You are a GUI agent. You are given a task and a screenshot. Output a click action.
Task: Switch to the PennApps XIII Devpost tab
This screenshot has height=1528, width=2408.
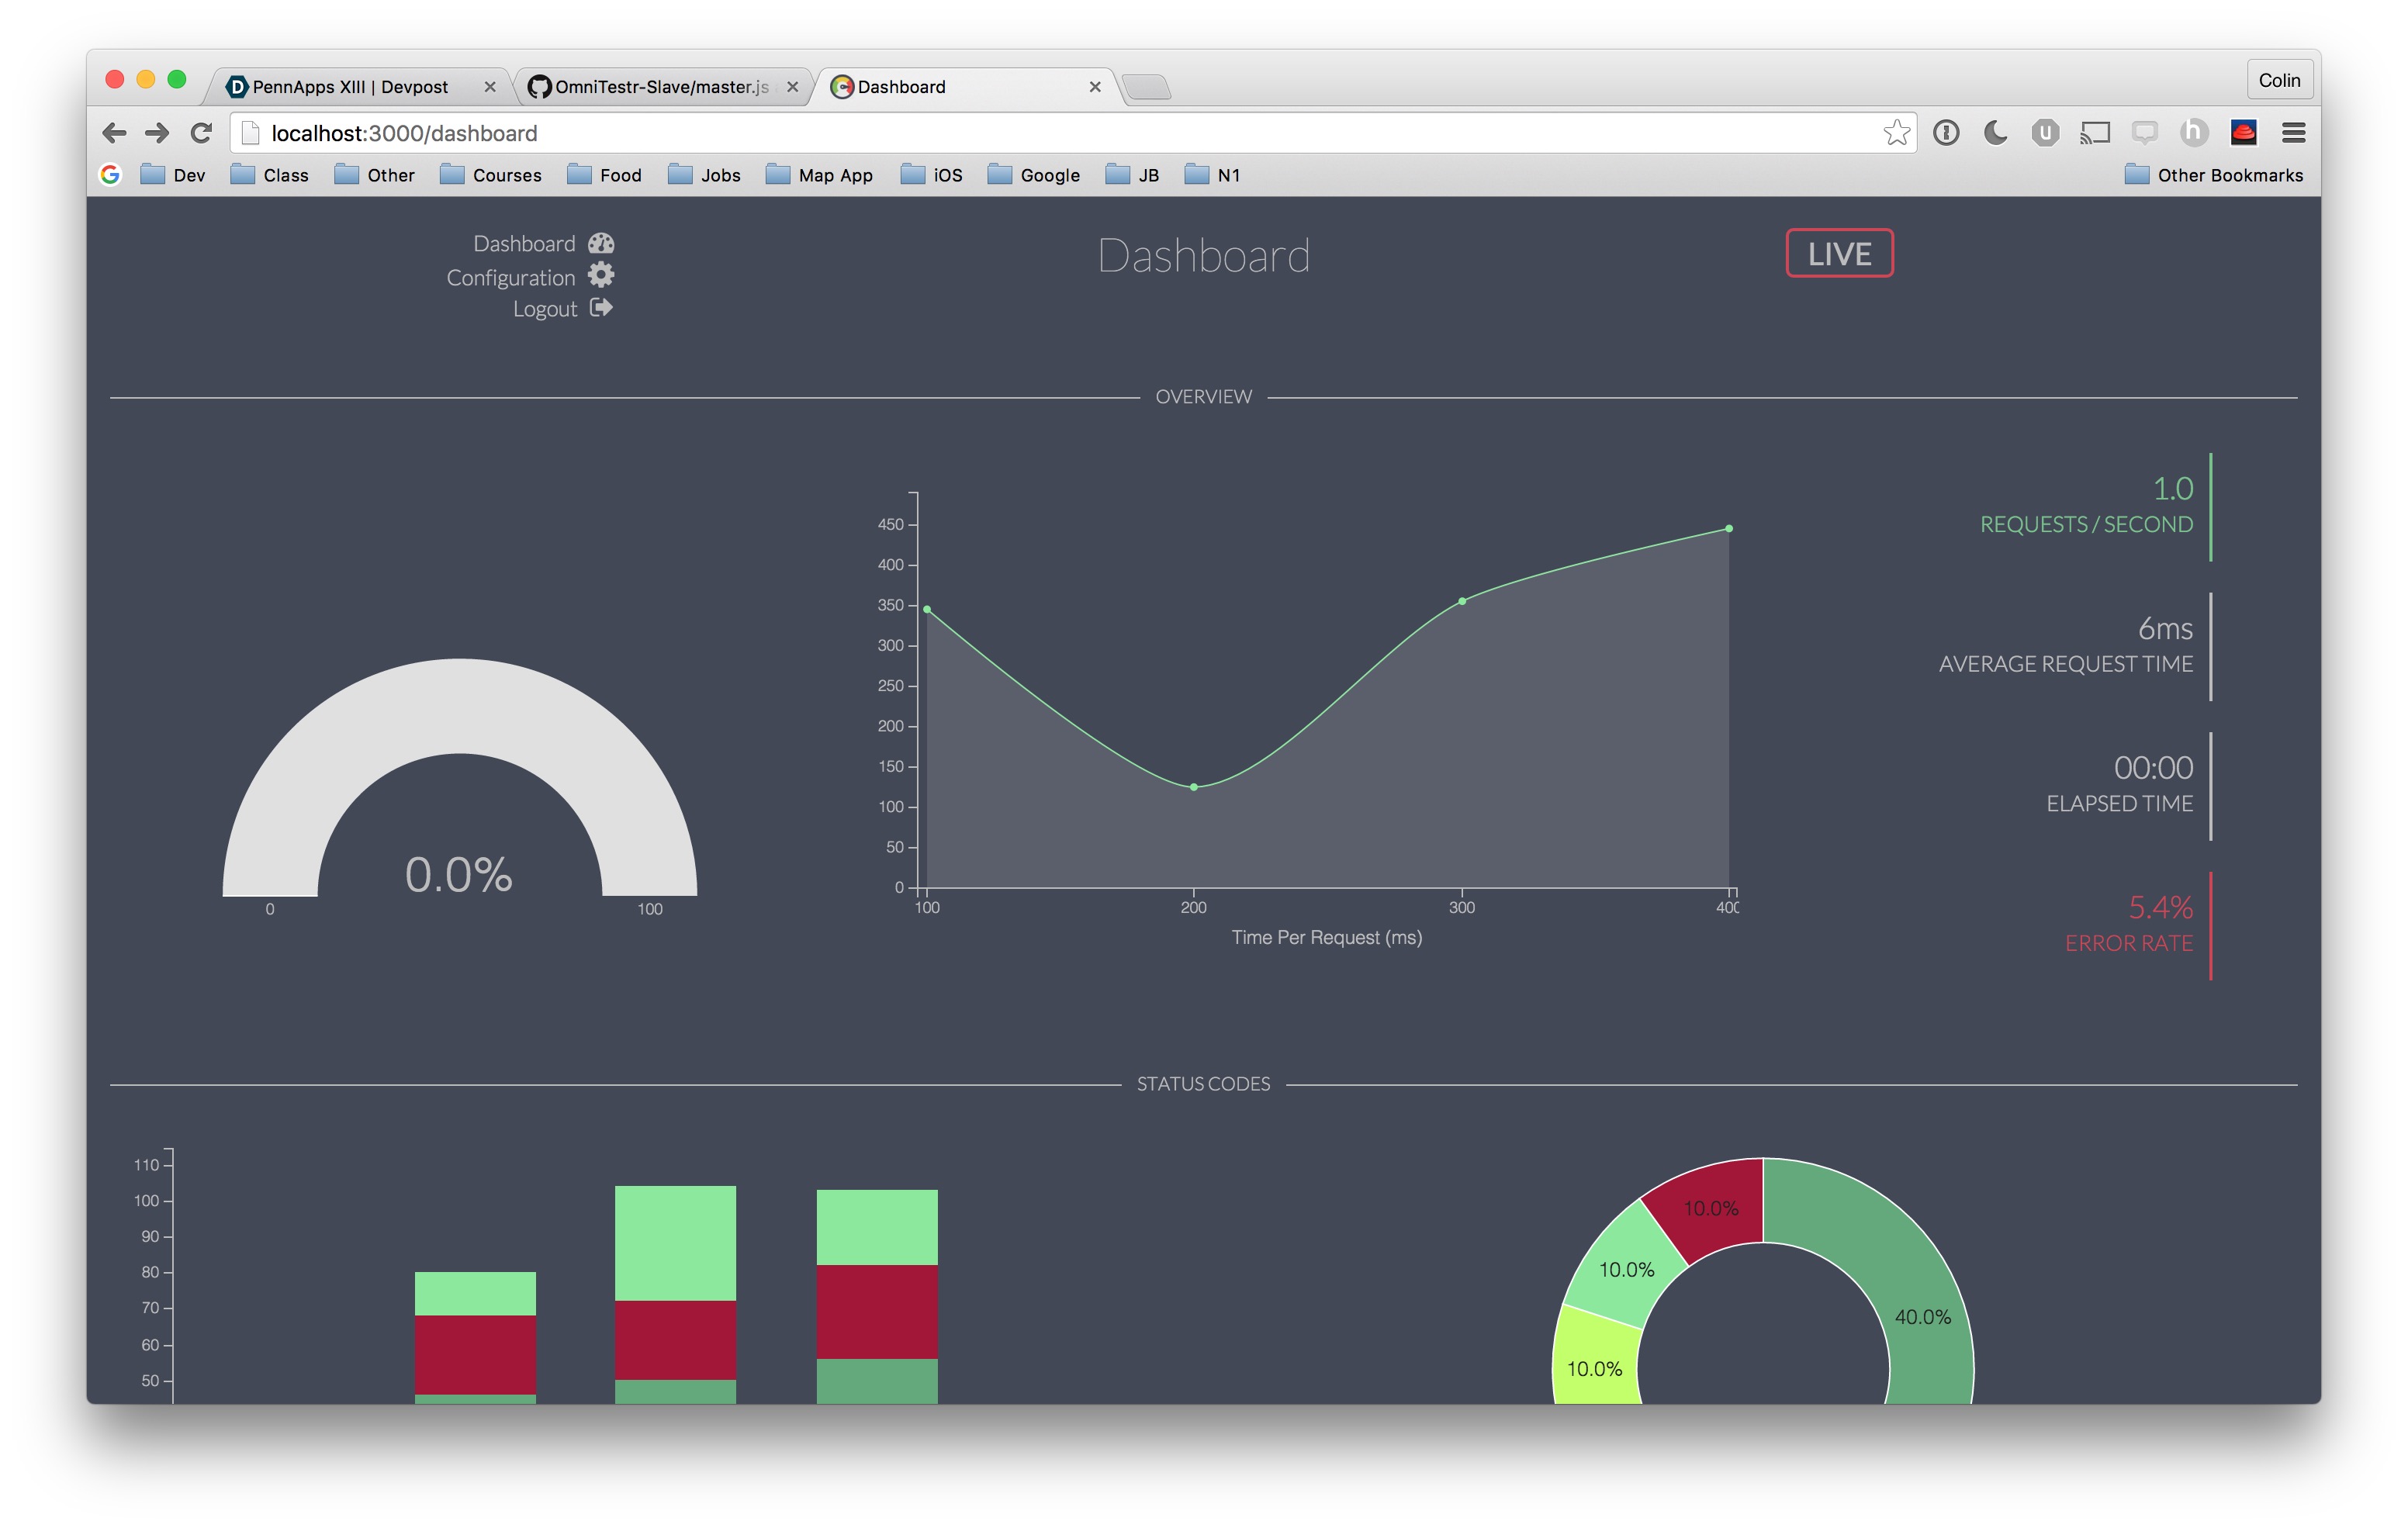[350, 87]
